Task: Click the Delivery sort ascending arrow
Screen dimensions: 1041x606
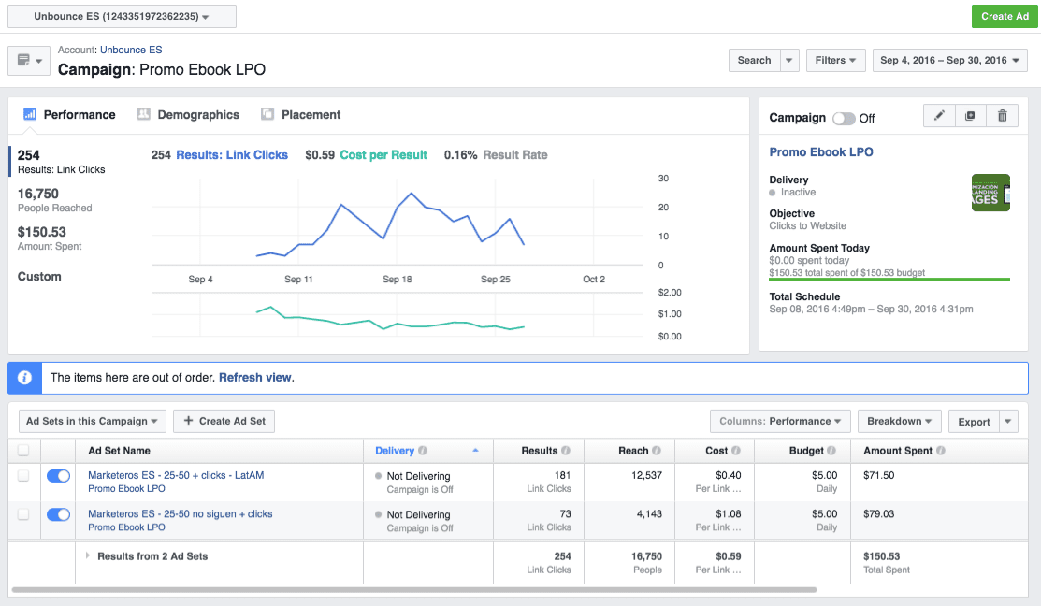Action: point(475,450)
